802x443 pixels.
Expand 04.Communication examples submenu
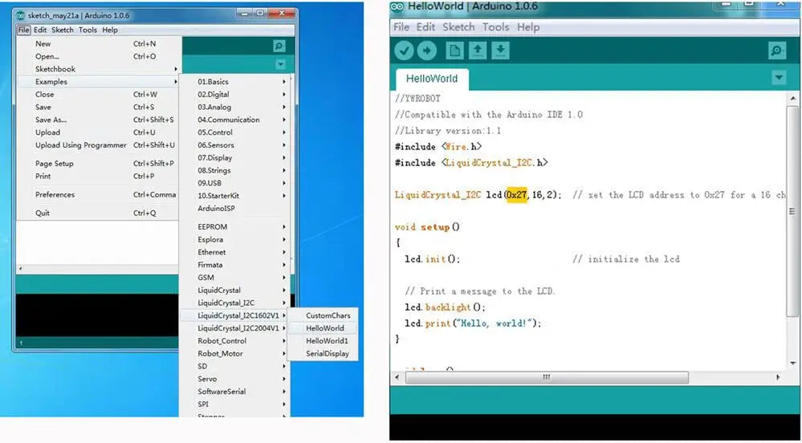coord(234,120)
